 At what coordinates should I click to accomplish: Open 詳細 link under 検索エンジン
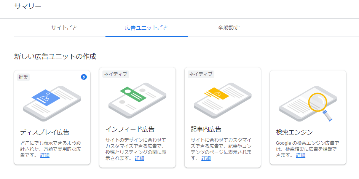click(x=301, y=155)
